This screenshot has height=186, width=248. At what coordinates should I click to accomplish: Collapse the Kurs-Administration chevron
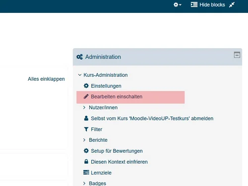pos(80,75)
